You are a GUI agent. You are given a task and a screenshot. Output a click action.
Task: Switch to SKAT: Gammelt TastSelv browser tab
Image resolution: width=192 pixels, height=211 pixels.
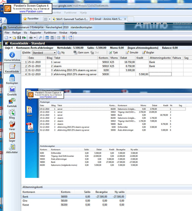coord(70,19)
